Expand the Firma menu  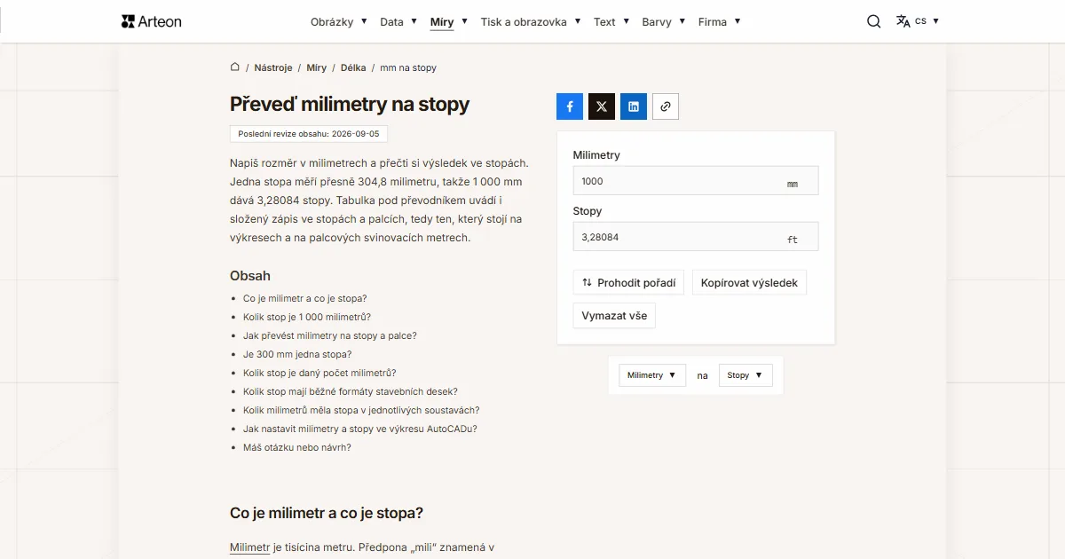click(720, 22)
